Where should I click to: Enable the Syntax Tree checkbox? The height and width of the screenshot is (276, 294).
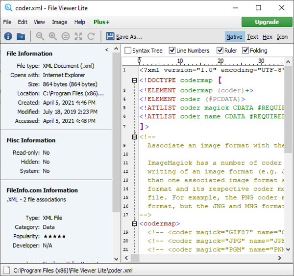[128, 51]
